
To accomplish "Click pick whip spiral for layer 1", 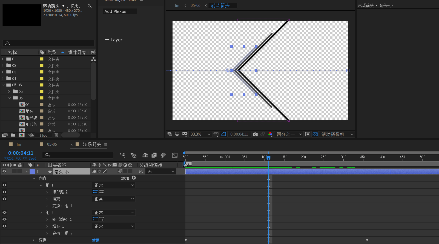I will click(141, 171).
